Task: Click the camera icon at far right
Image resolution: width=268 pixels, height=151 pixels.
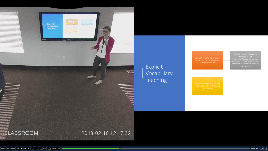Action: [266, 149]
